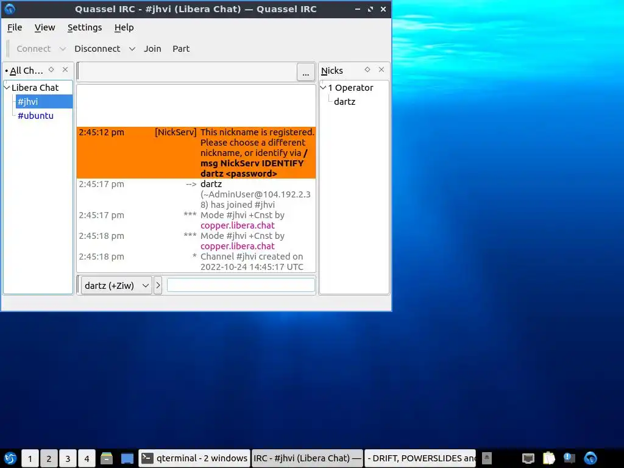Click the chat message input field

[241, 285]
